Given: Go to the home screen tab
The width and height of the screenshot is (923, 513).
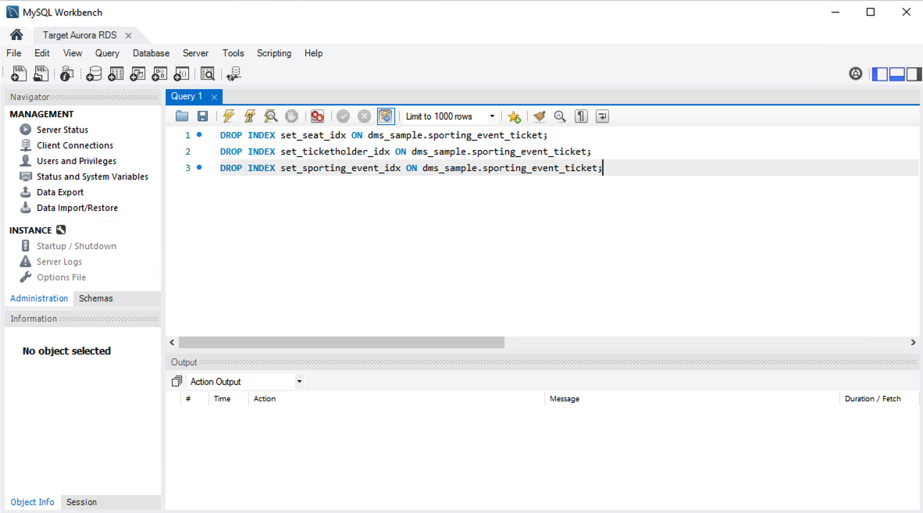Looking at the screenshot, I should 16,34.
